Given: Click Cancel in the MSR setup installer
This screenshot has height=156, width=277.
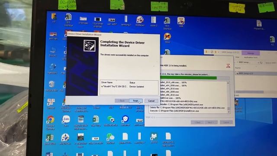Looking at the screenshot, I should (x=226, y=122).
